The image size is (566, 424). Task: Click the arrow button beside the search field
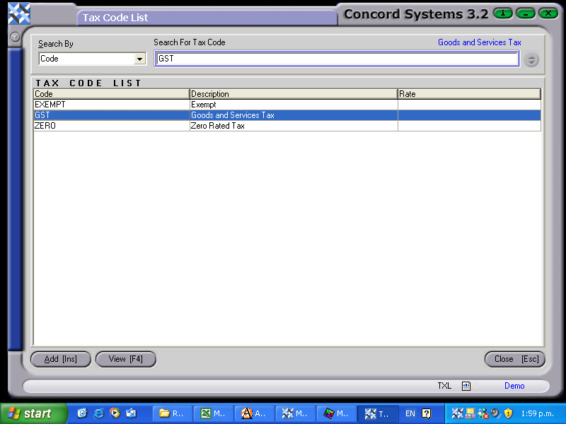click(x=531, y=59)
